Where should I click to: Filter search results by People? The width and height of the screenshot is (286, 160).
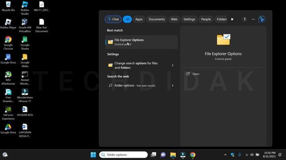[x=206, y=19]
